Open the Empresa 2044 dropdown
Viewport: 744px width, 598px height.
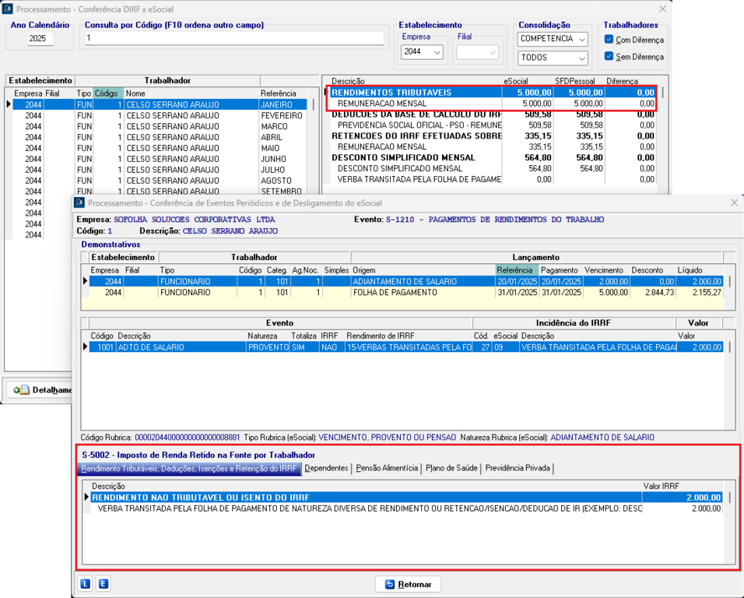[422, 52]
